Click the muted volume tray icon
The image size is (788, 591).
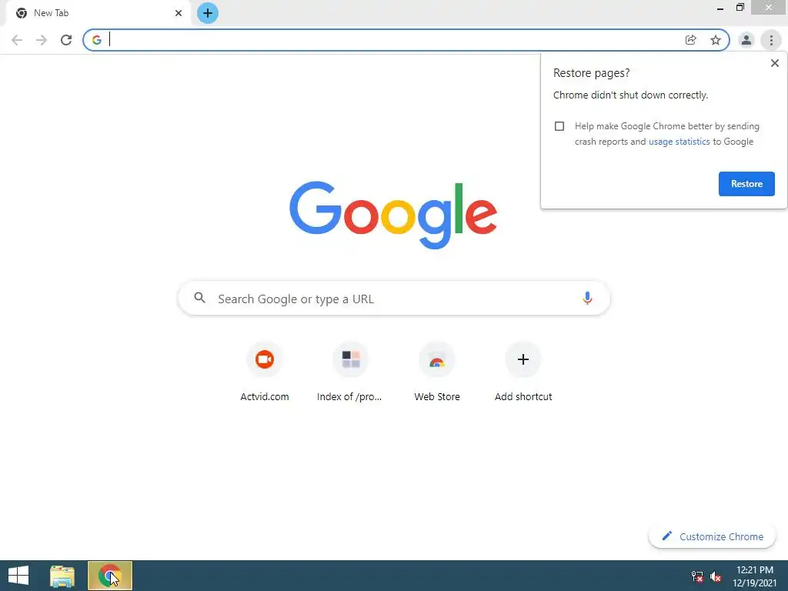[716, 576]
